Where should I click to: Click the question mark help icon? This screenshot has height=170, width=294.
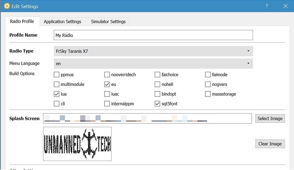(267, 6)
